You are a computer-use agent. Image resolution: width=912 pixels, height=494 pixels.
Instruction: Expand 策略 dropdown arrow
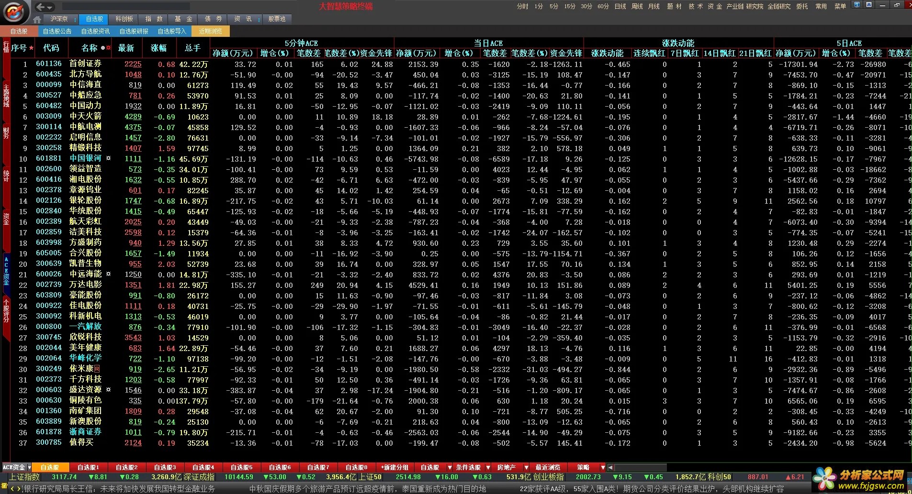[x=602, y=467]
